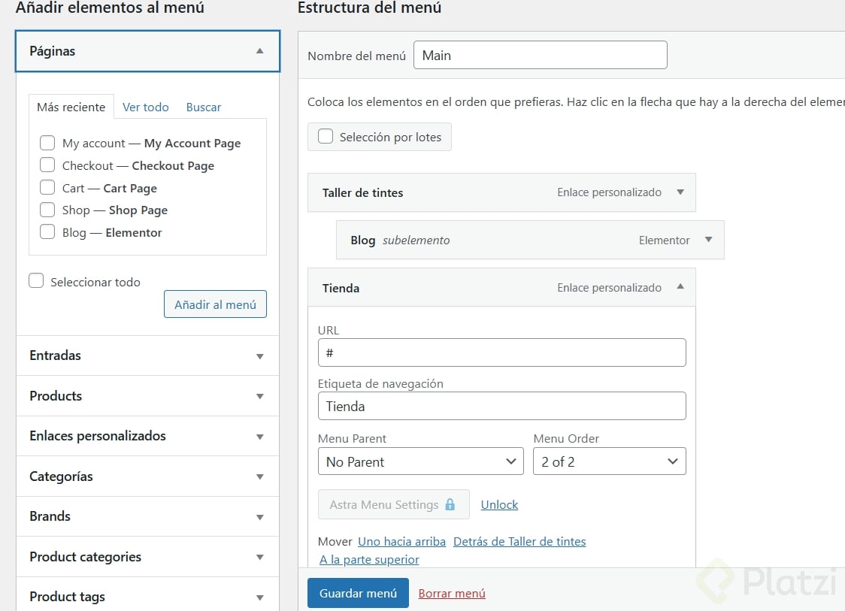
Task: Expand the Enlaces personalizados section
Action: (259, 437)
